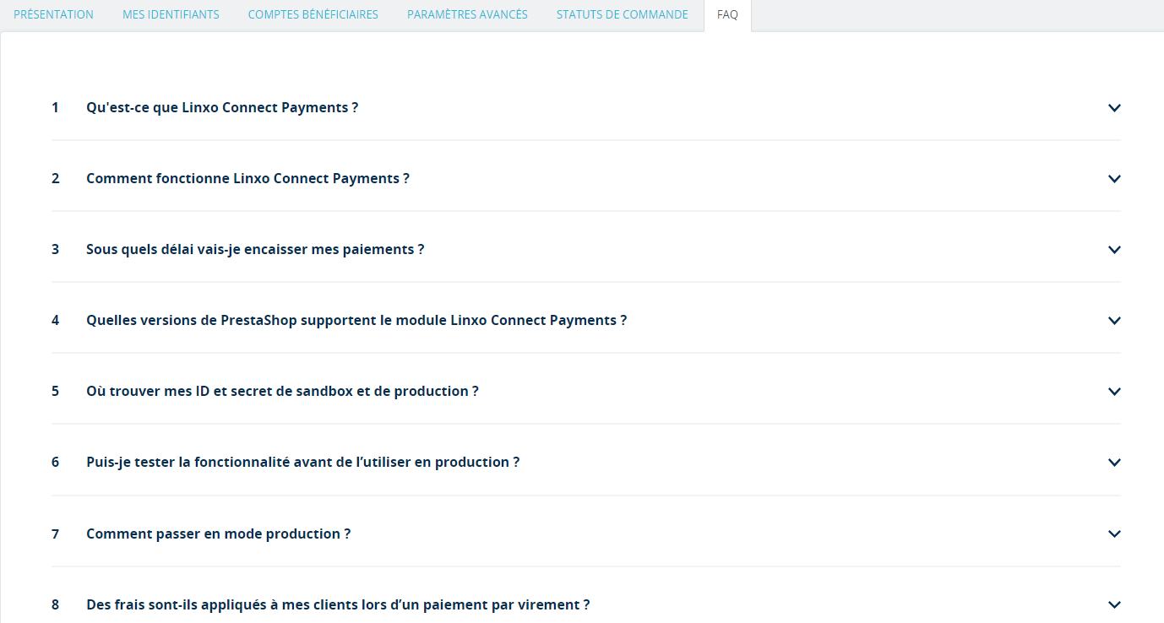Click question text 'Qu'est-ce que Linxo Connect Payments ?'

coord(222,108)
